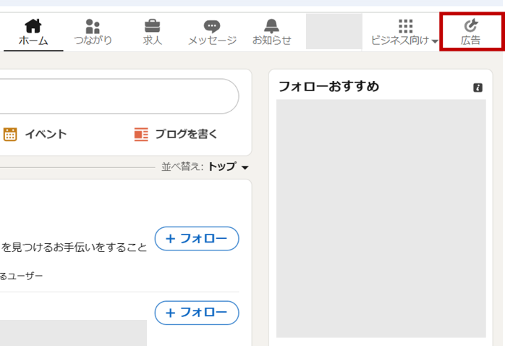Expand the 並べ替え: トップ sort dropdown
Screen dimensions: 505x346
pos(229,166)
